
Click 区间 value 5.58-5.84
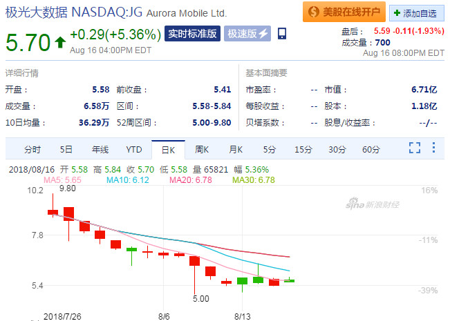point(212,106)
